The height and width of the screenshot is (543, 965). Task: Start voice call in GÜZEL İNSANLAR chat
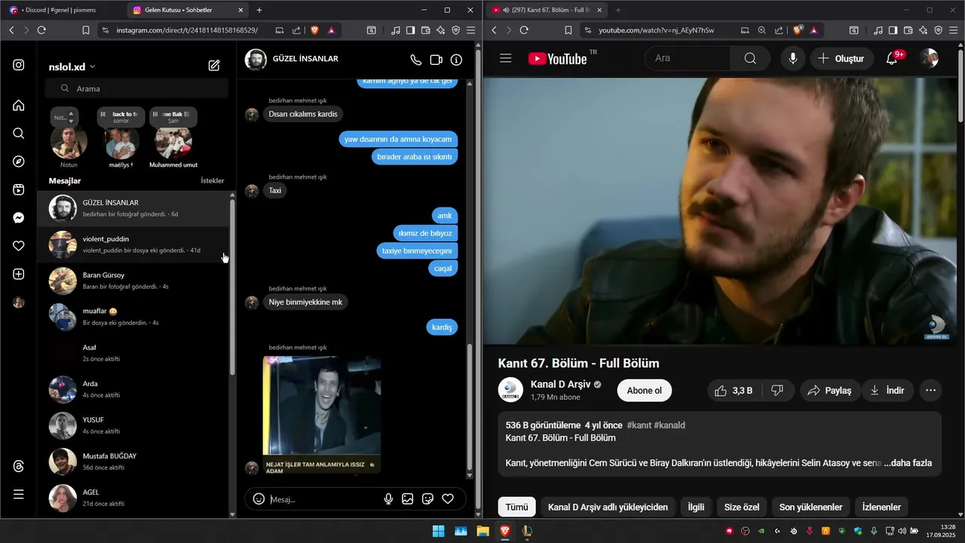point(415,60)
